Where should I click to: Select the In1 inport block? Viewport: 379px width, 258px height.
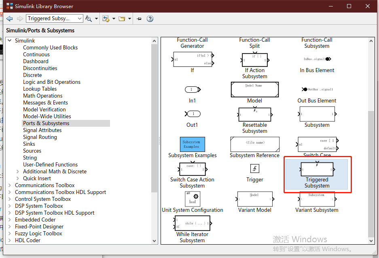pos(193,90)
